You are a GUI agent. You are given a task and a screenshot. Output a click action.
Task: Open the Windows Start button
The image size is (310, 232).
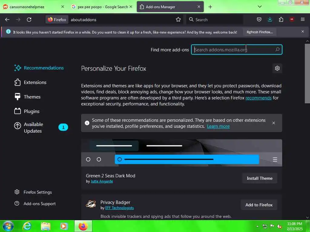(x=8, y=226)
